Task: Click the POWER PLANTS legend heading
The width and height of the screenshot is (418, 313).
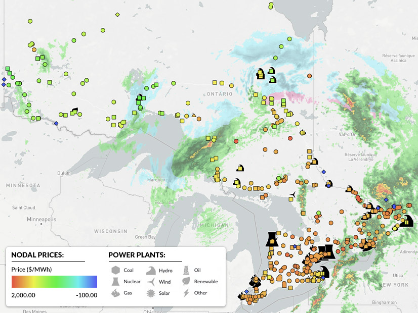Action: tap(137, 255)
